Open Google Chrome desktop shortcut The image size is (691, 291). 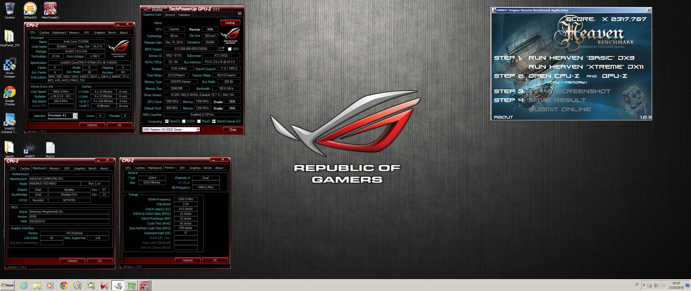tap(10, 96)
